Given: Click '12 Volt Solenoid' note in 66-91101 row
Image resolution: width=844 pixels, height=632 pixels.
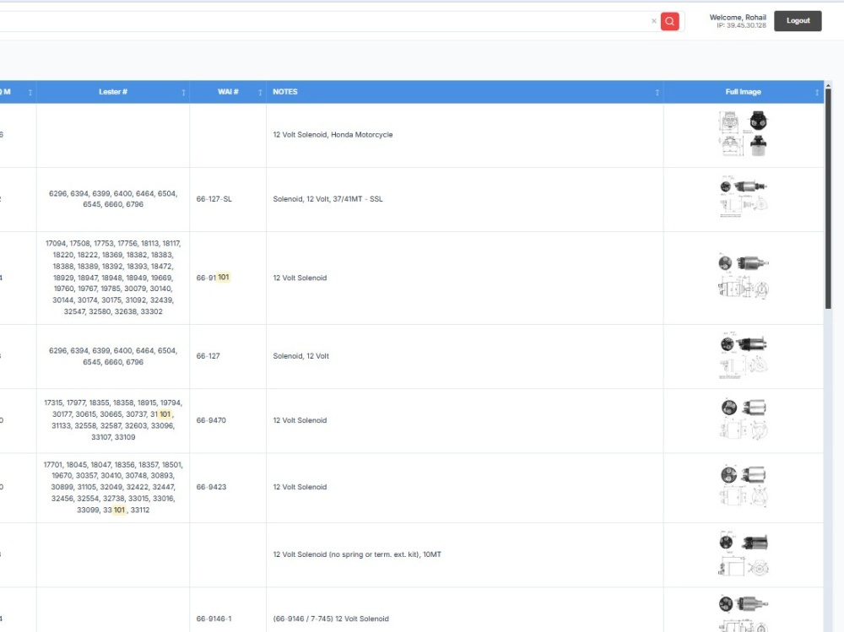Looking at the screenshot, I should [300, 278].
